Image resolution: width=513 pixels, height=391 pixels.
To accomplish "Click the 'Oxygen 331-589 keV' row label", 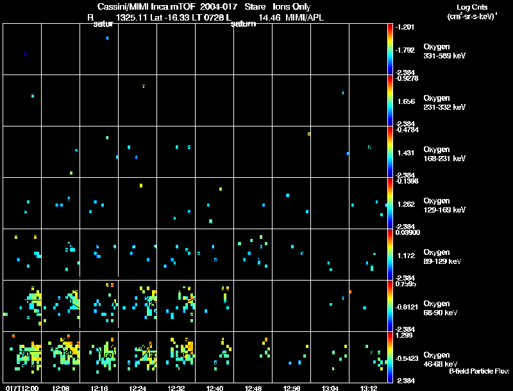I will click(444, 51).
